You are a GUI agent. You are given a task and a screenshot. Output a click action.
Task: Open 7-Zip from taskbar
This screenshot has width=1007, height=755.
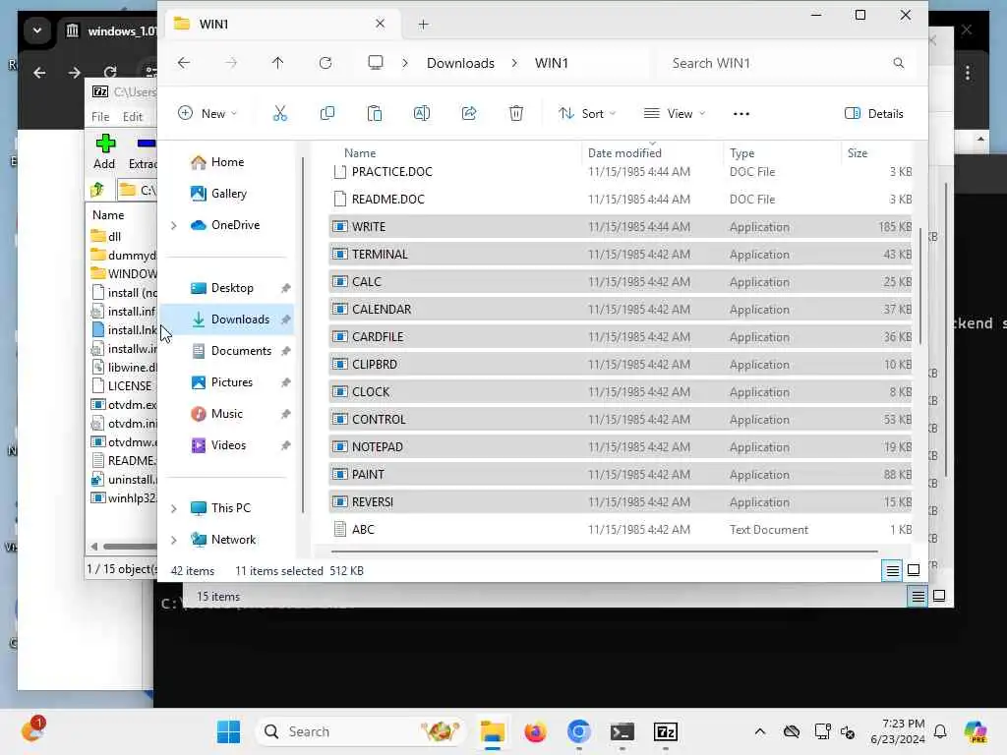[x=666, y=731]
